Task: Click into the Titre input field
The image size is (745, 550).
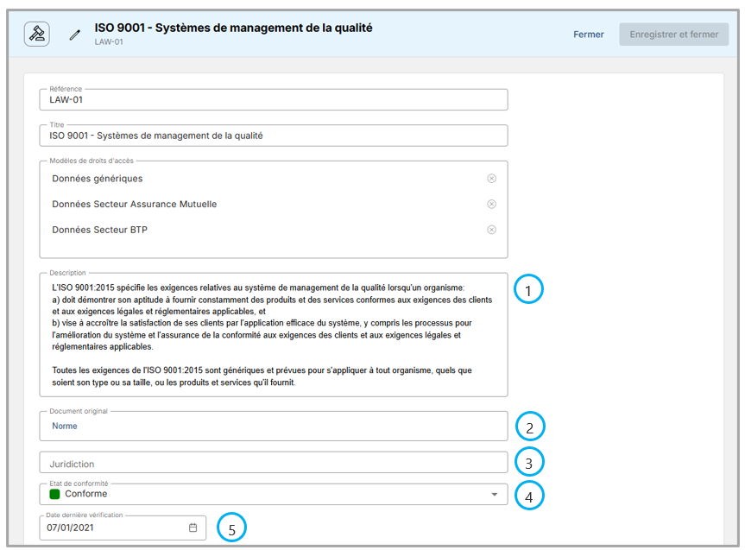Action: [x=273, y=136]
